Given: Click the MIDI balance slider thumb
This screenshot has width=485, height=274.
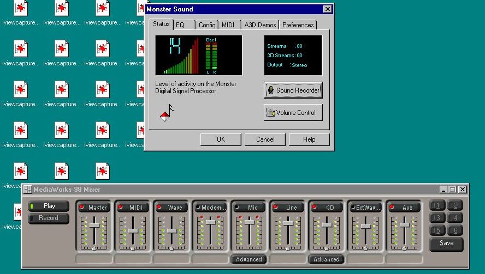Looking at the screenshot, I should tap(133, 248).
